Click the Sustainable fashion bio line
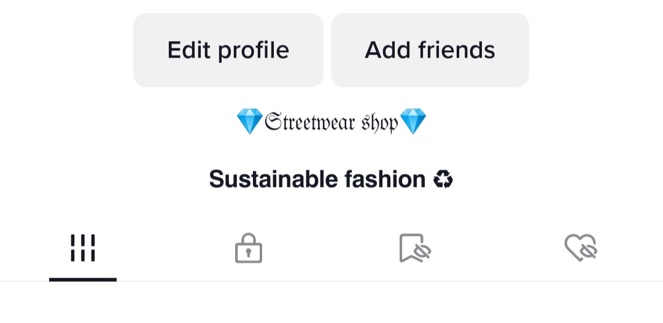663x323 pixels. click(x=331, y=180)
